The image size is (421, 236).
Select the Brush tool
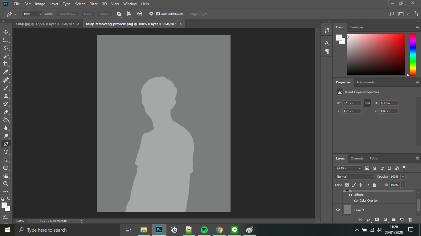[x=6, y=88]
